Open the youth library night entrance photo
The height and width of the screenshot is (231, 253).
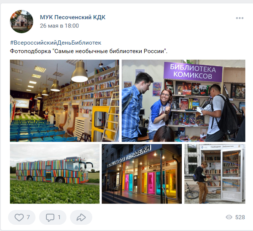click(142, 174)
